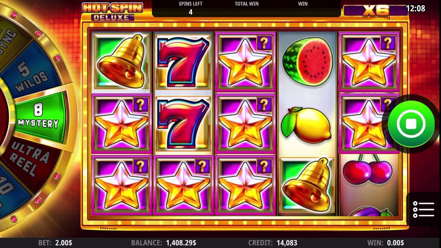This screenshot has width=441, height=248.
Task: Open the game menu list icon
Action: click(423, 209)
